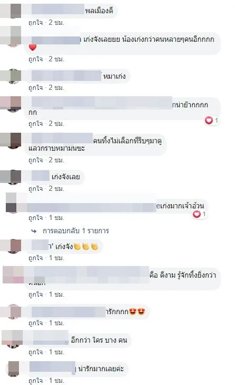Click the reply arrow icon beside การตอบกลับ

[34, 231]
